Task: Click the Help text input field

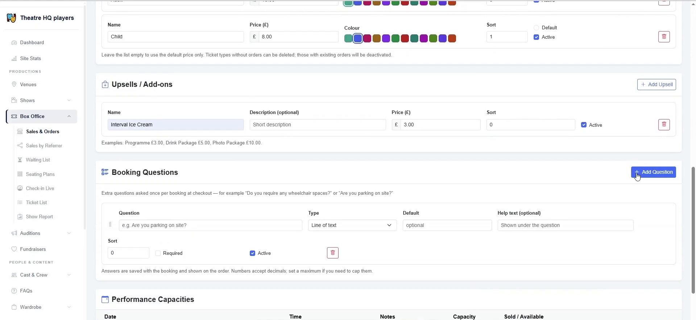Action: coord(565,225)
